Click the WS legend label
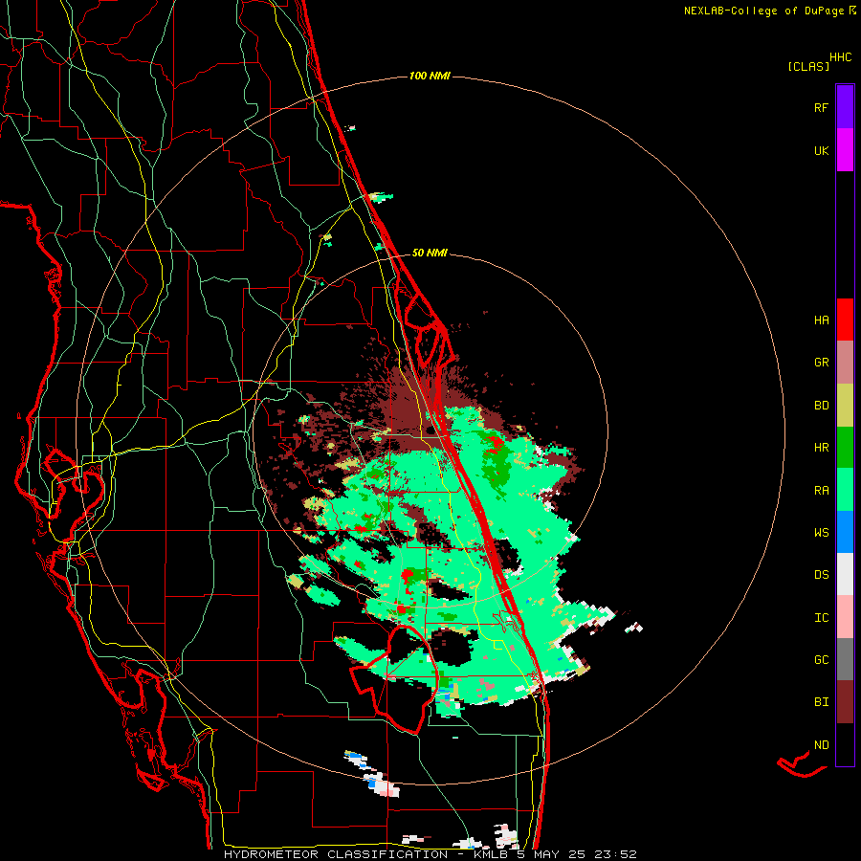861x861 pixels. 821,532
